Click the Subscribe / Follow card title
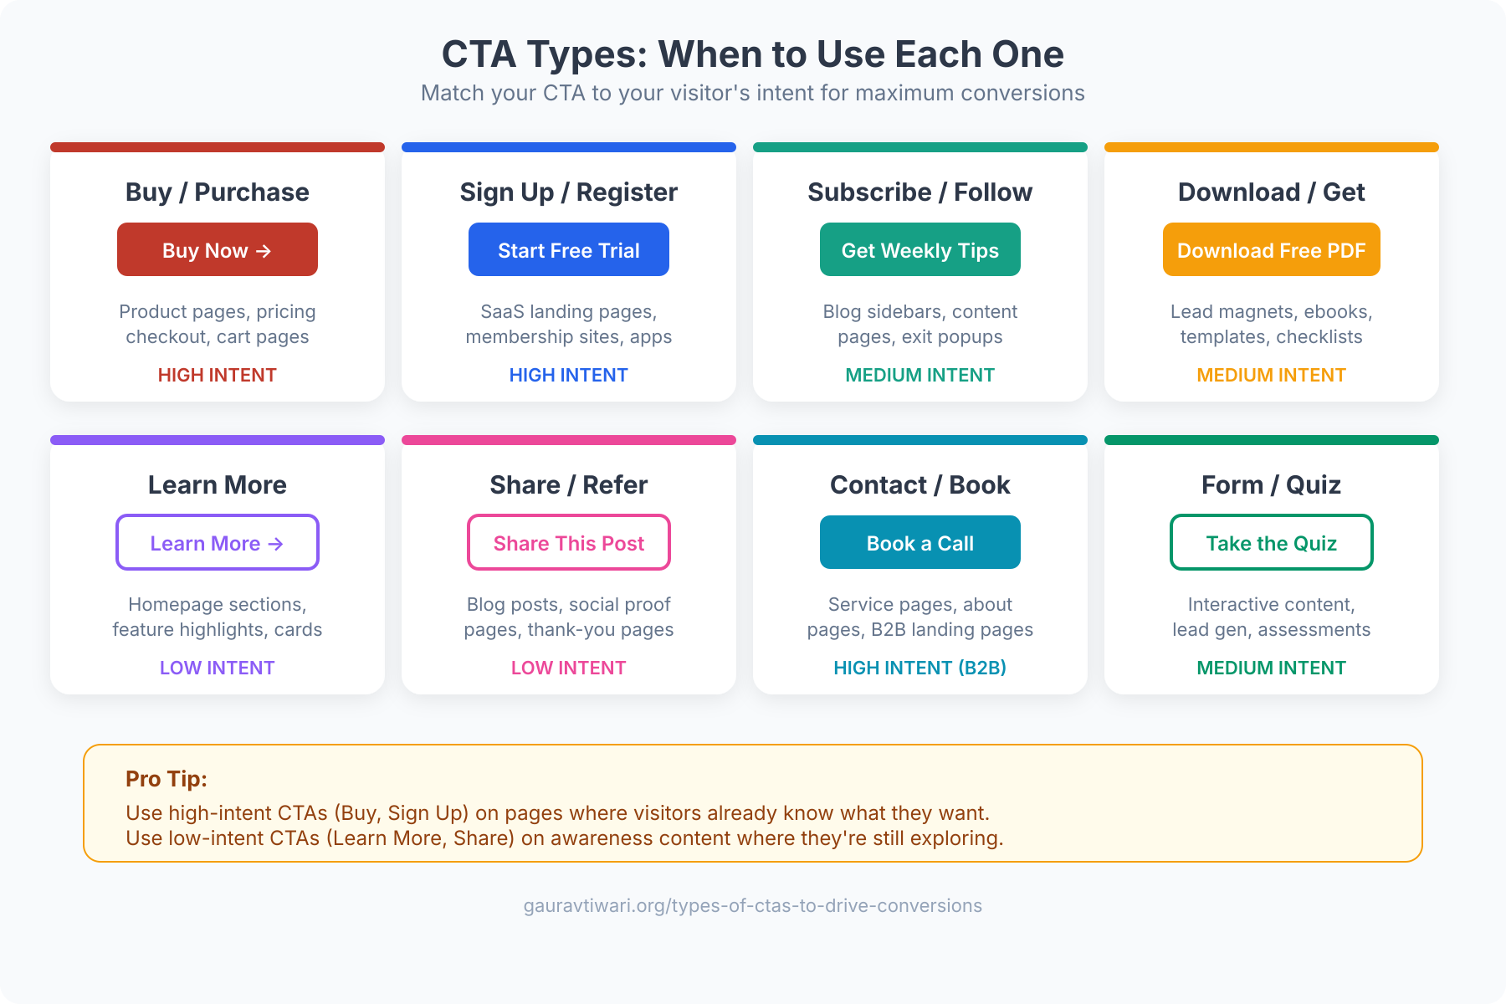Screen dimensions: 1506x1004 [920, 192]
